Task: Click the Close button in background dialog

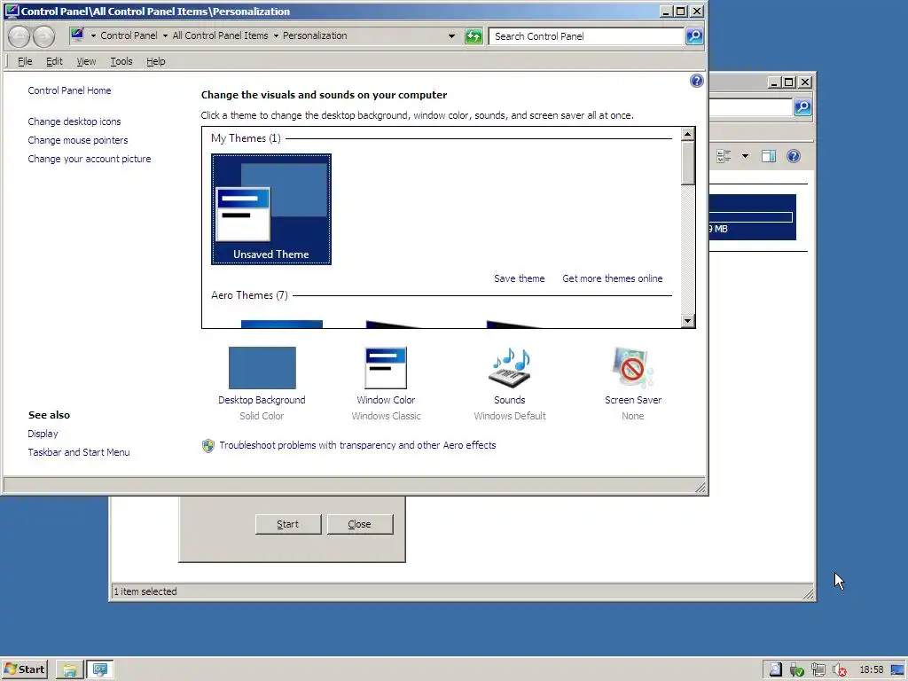Action: (360, 524)
